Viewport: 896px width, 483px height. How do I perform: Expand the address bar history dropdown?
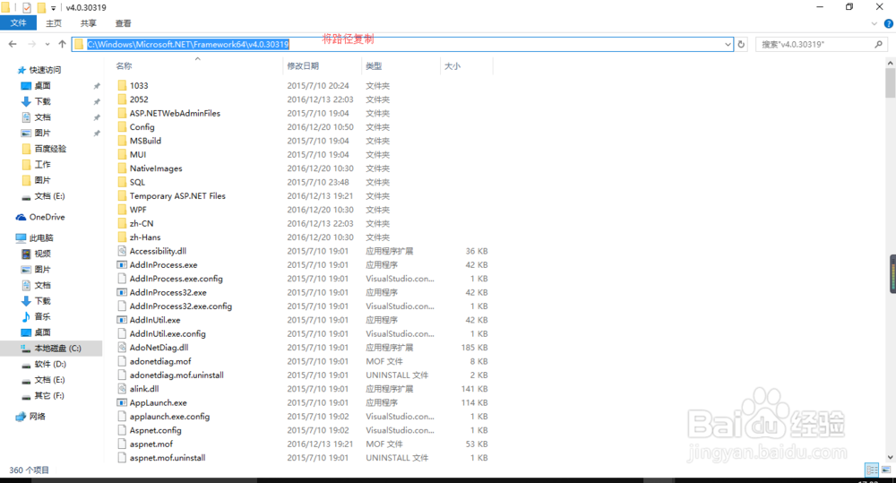728,44
